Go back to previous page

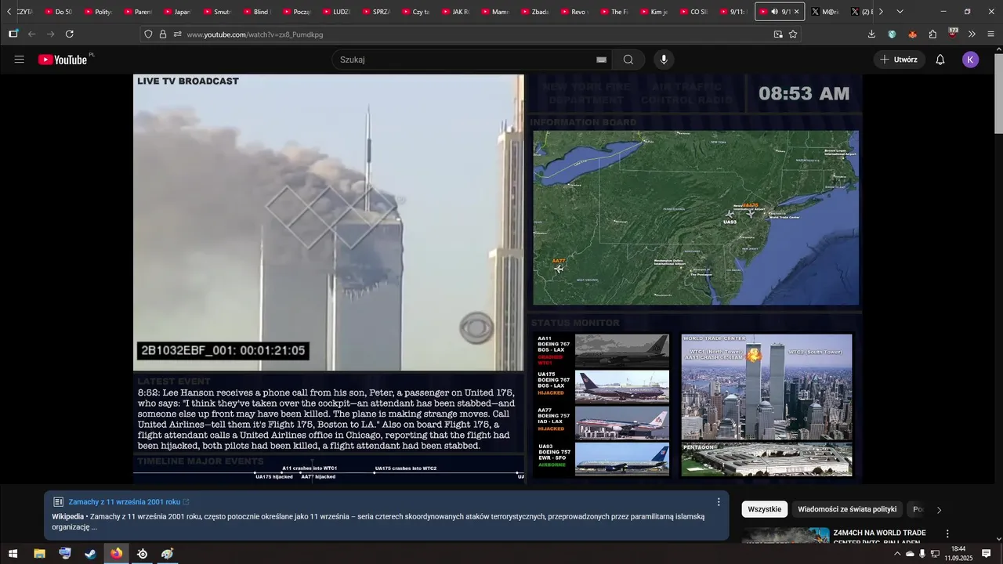pyautogui.click(x=32, y=34)
